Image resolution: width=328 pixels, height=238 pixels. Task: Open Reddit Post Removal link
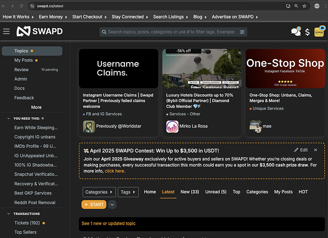click(35, 203)
